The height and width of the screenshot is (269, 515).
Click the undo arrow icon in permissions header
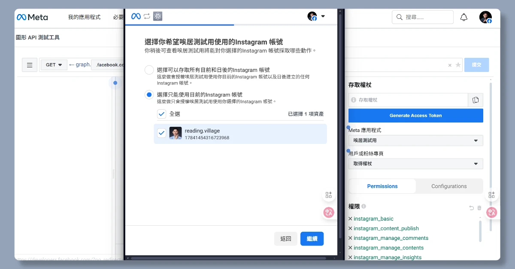point(471,208)
